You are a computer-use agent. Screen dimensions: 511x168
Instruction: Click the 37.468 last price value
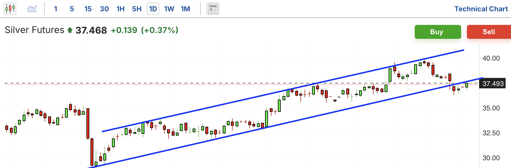point(91,30)
